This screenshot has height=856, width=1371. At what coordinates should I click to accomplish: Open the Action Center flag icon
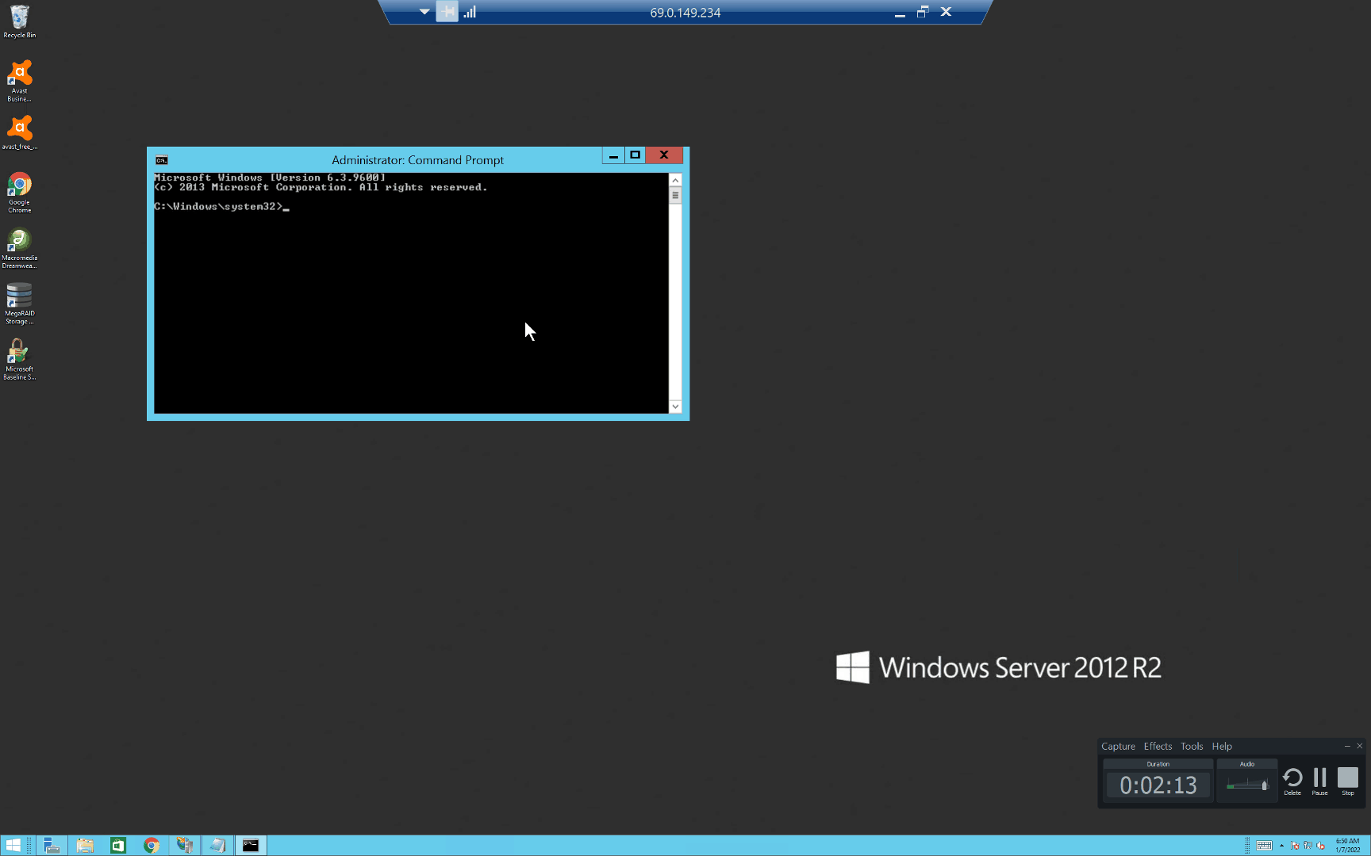[x=1295, y=846]
